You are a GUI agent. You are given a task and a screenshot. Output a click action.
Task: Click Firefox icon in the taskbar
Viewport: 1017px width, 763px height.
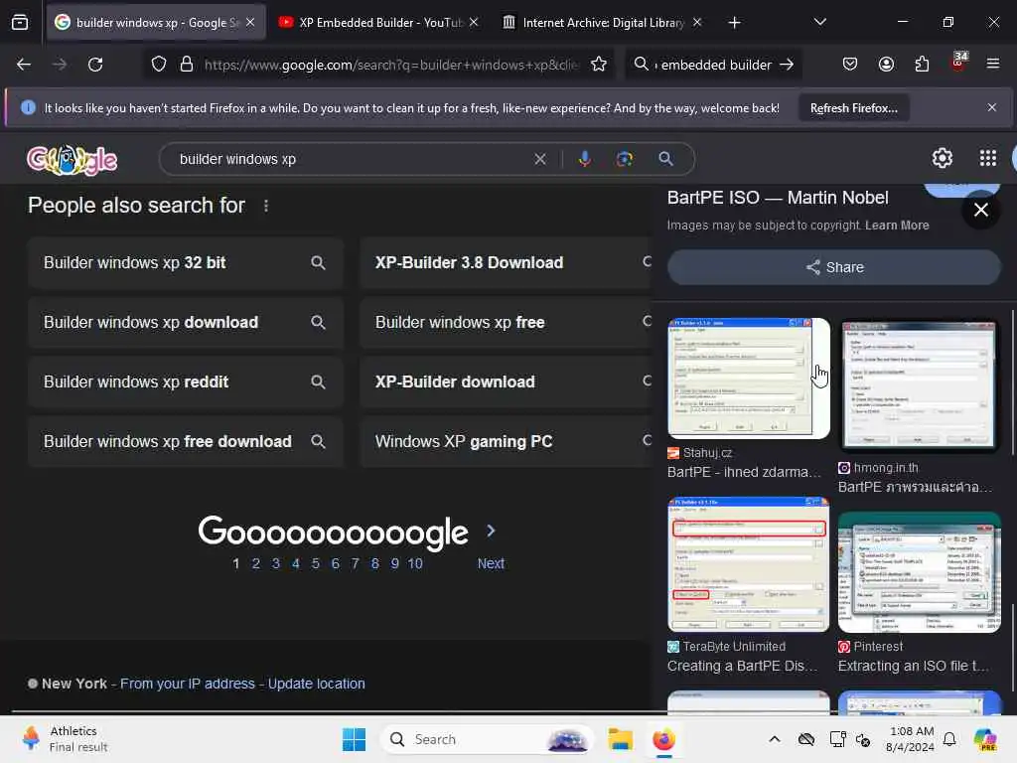(x=663, y=739)
